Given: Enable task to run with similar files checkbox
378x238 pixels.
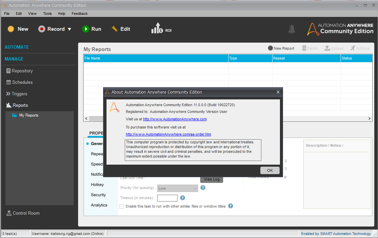Looking at the screenshot, I should pyautogui.click(x=122, y=206).
